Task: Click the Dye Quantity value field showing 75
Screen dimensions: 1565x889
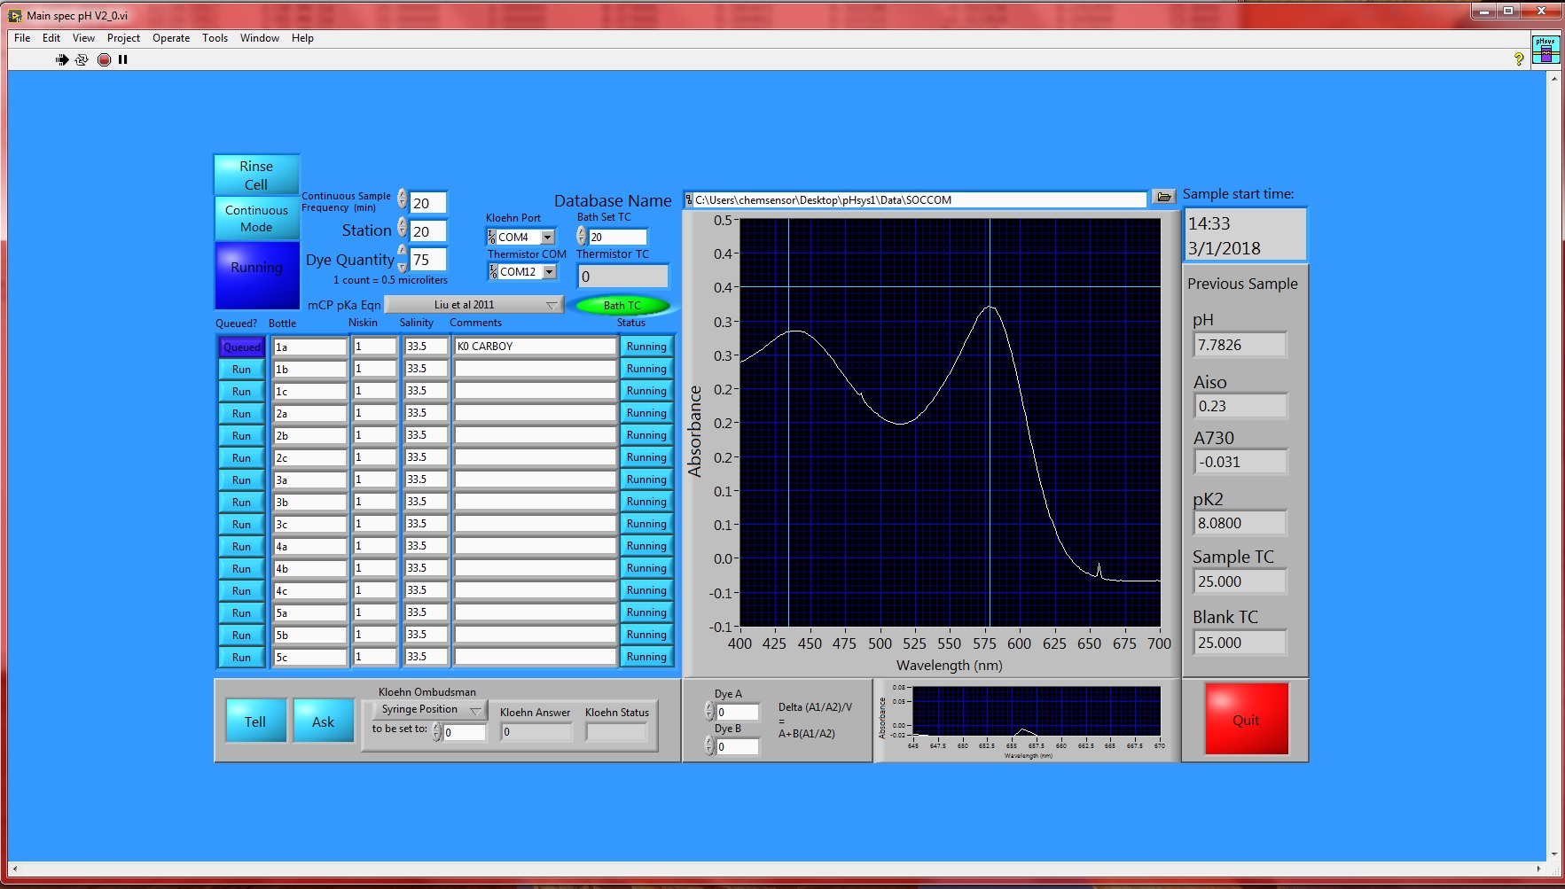Action: 427,259
